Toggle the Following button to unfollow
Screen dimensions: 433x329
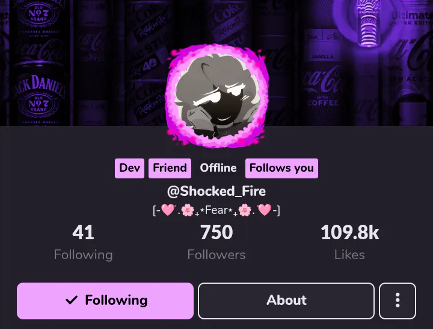(x=105, y=301)
